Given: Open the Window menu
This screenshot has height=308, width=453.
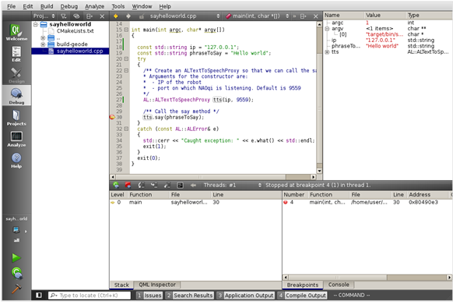Looking at the screenshot, I should pyautogui.click(x=142, y=6).
